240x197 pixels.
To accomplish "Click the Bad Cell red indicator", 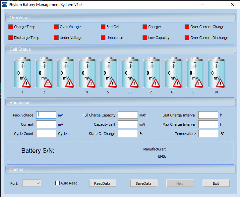I will (x=103, y=27).
